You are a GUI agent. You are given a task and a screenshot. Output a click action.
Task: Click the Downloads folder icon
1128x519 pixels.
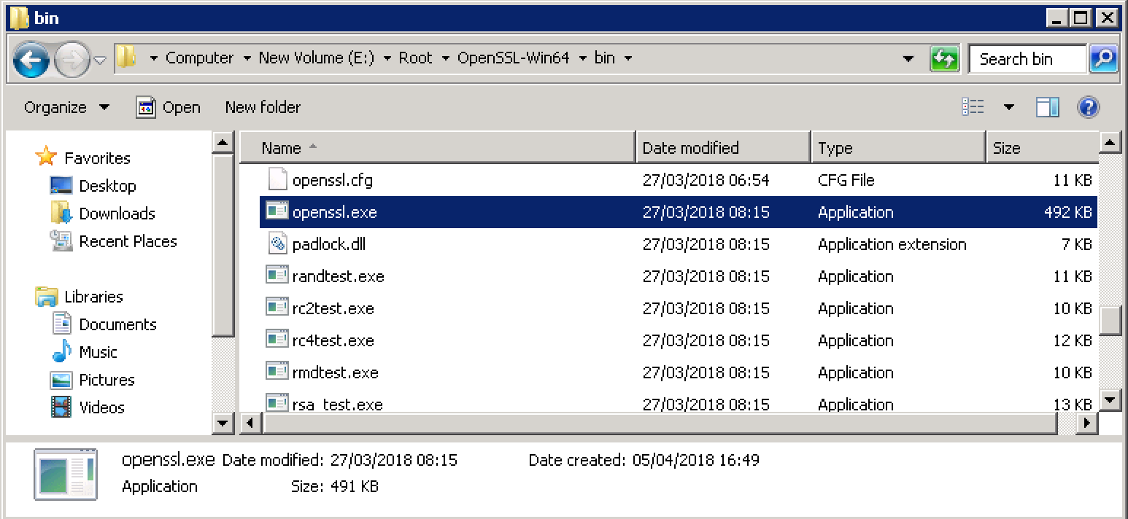click(61, 213)
